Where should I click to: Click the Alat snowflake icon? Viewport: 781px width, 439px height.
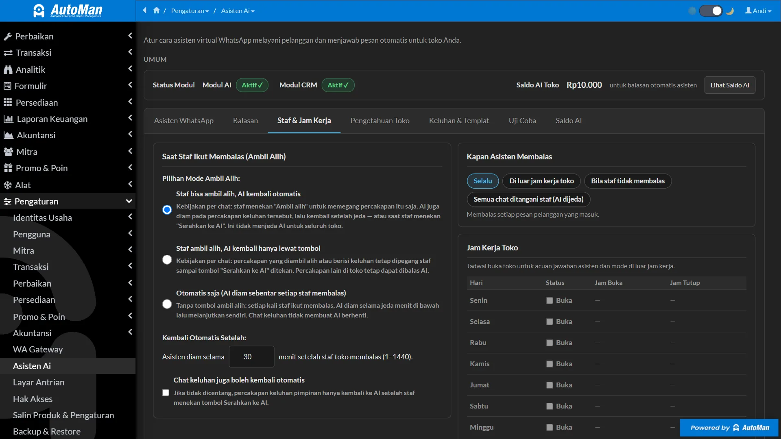pyautogui.click(x=8, y=185)
